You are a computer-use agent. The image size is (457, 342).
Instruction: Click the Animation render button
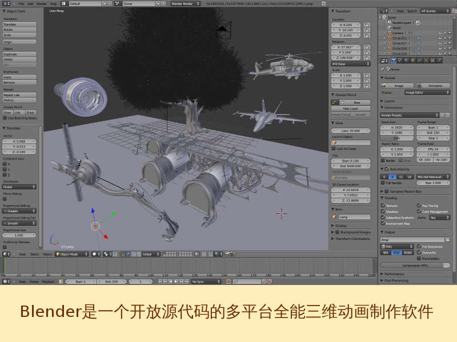coord(433,86)
